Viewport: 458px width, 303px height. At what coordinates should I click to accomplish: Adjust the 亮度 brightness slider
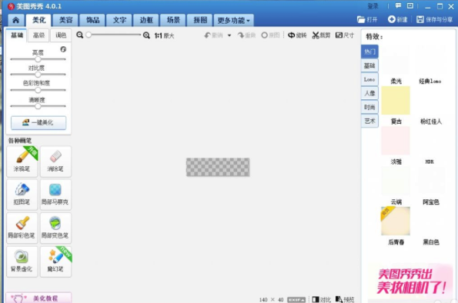38,59
